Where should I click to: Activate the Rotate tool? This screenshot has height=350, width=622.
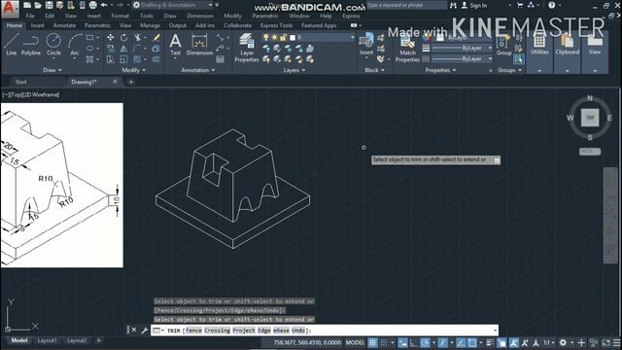click(x=123, y=37)
